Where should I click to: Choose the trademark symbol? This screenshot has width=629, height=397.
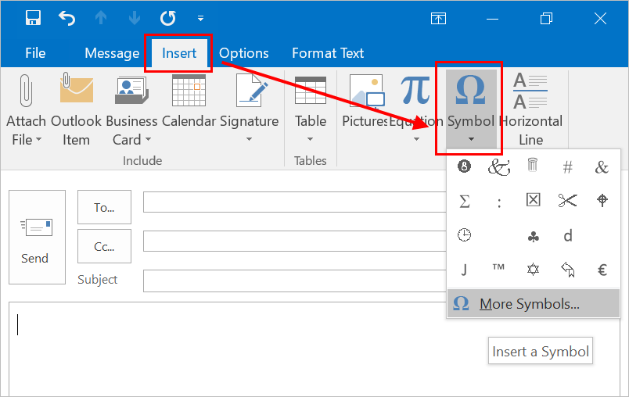tap(498, 270)
